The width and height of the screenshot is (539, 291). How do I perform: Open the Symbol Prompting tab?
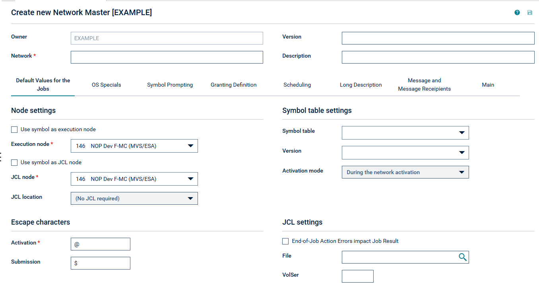point(170,85)
